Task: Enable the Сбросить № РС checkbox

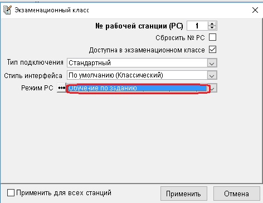Action: pyautogui.click(x=212, y=37)
